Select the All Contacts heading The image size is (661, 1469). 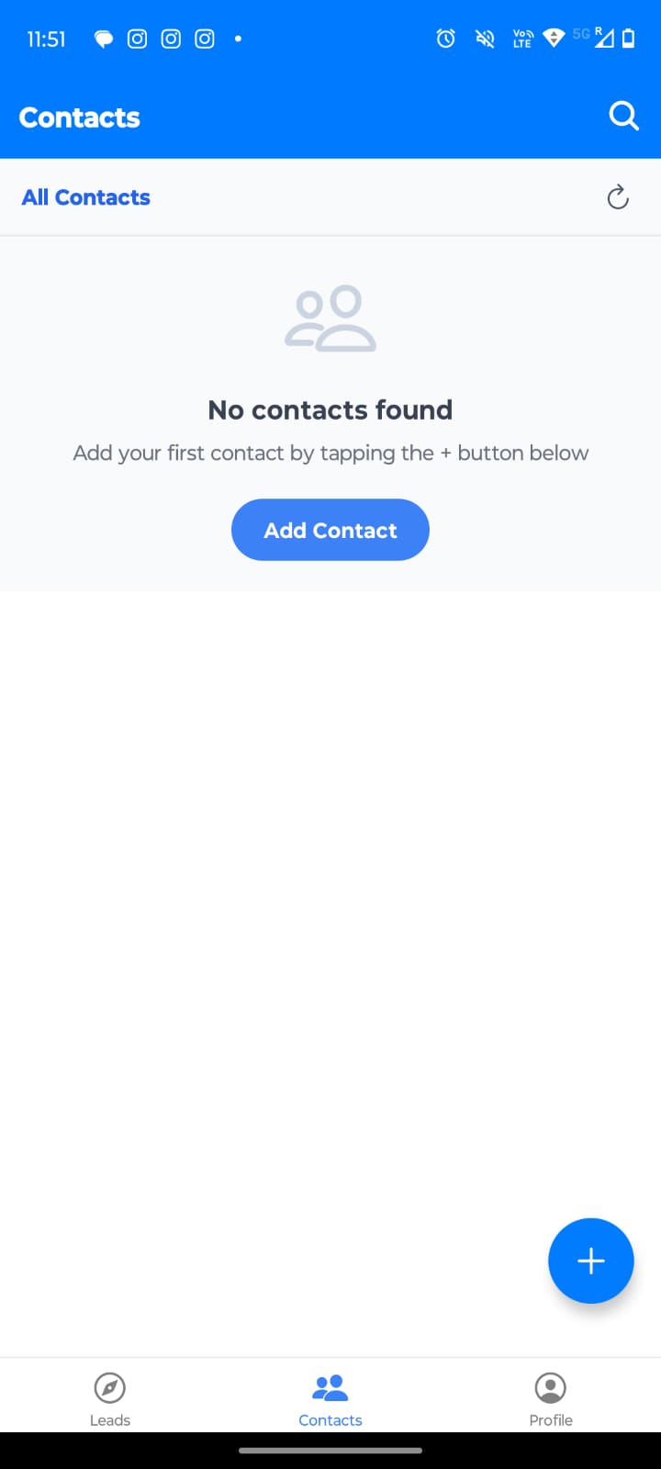point(86,197)
